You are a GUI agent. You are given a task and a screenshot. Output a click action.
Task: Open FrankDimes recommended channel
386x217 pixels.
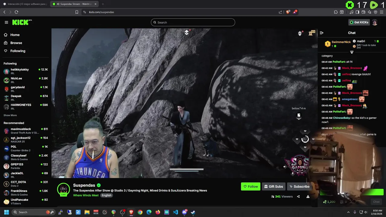(x=26, y=193)
